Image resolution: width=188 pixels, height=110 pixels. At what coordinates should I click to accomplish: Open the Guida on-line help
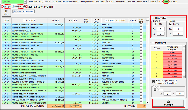click(x=24, y=11)
